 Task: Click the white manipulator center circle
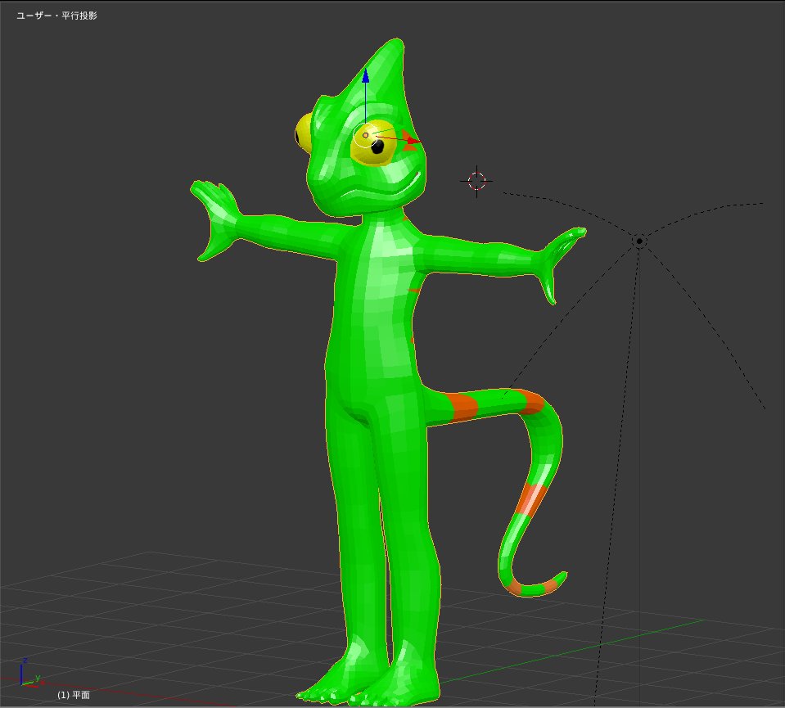point(365,135)
